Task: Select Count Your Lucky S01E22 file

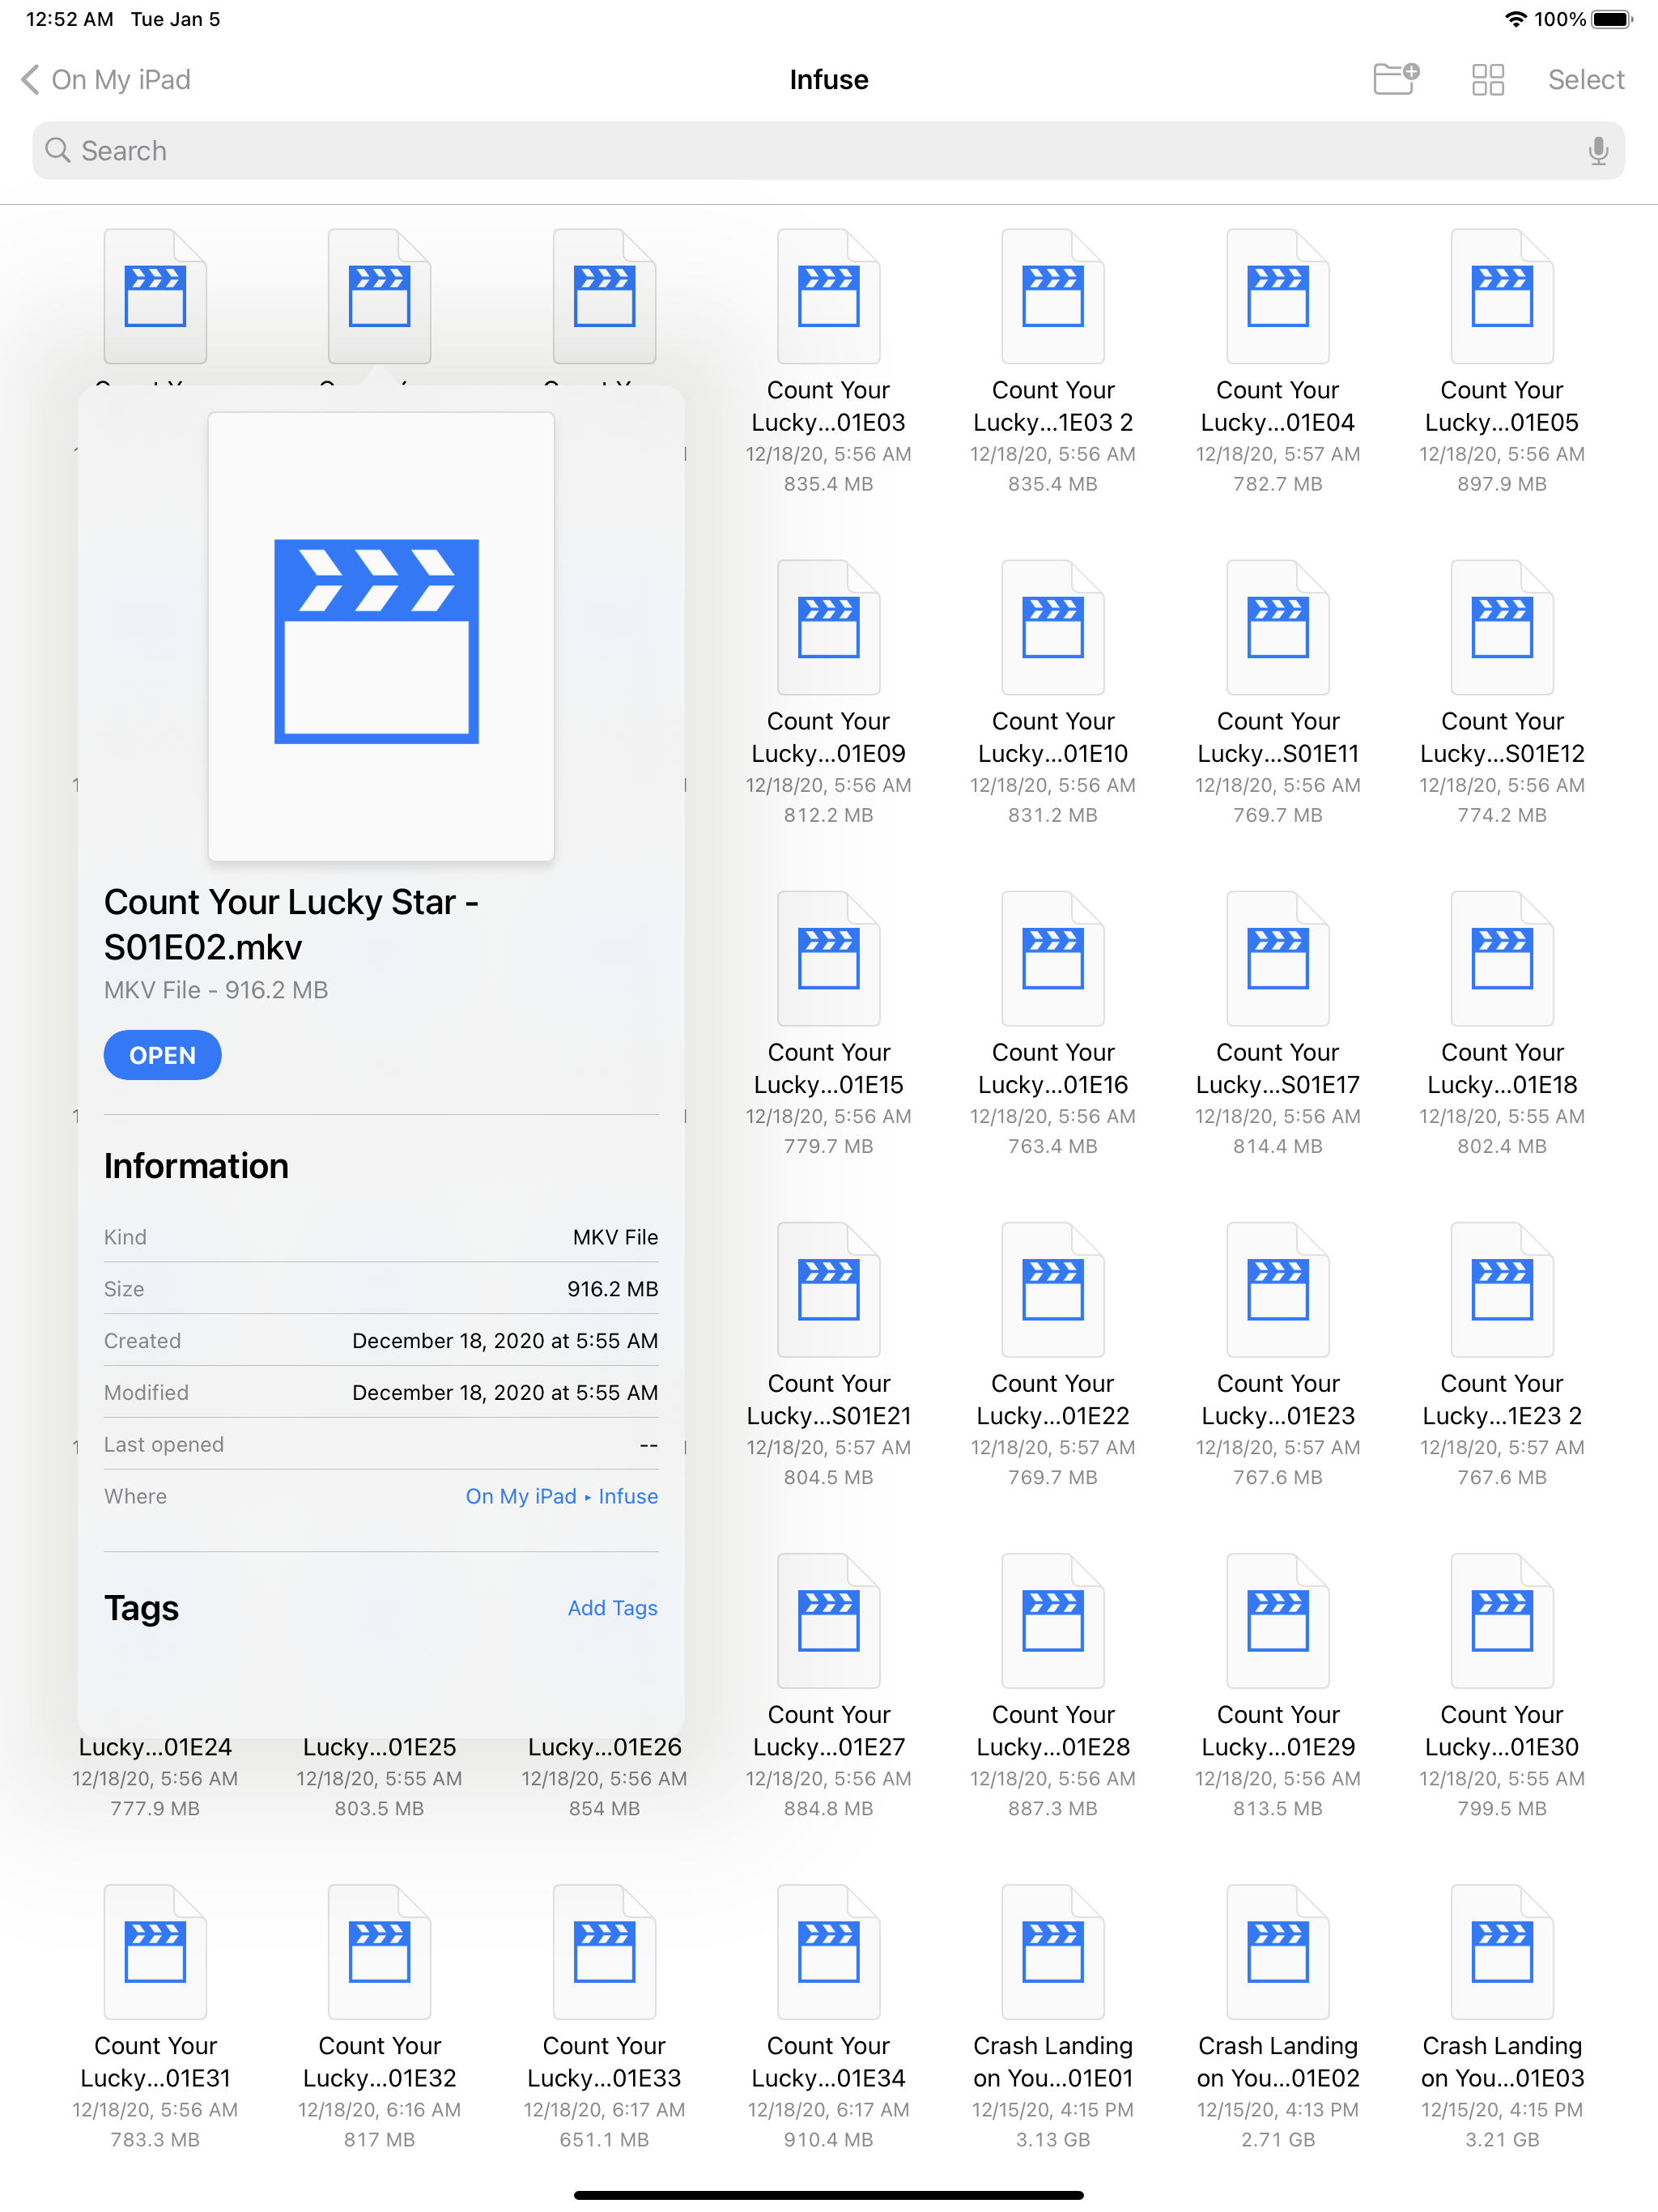Action: [x=1052, y=1290]
